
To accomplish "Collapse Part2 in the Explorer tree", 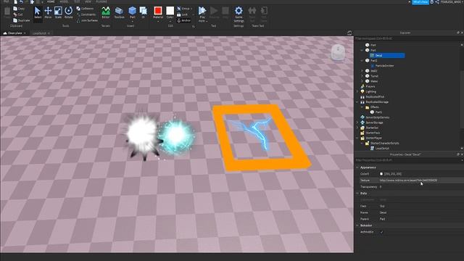I will click(362, 61).
